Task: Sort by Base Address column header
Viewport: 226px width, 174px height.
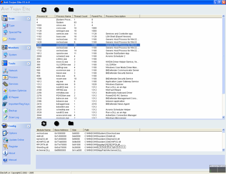Action: point(62,130)
